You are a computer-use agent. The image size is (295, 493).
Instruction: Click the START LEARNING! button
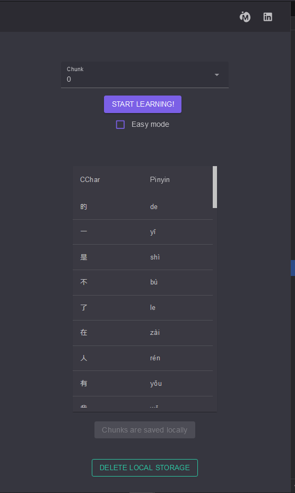pos(143,104)
